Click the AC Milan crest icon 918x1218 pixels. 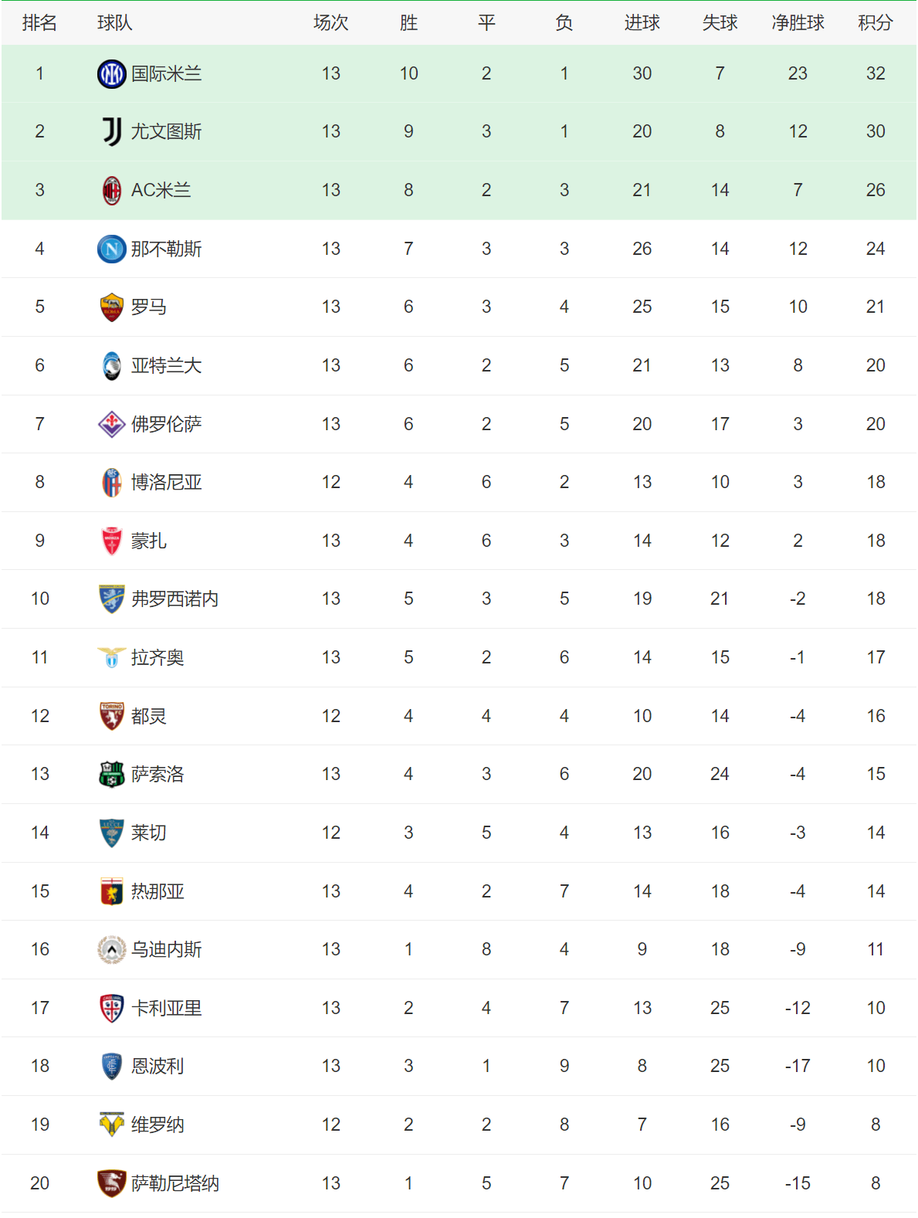[x=112, y=190]
